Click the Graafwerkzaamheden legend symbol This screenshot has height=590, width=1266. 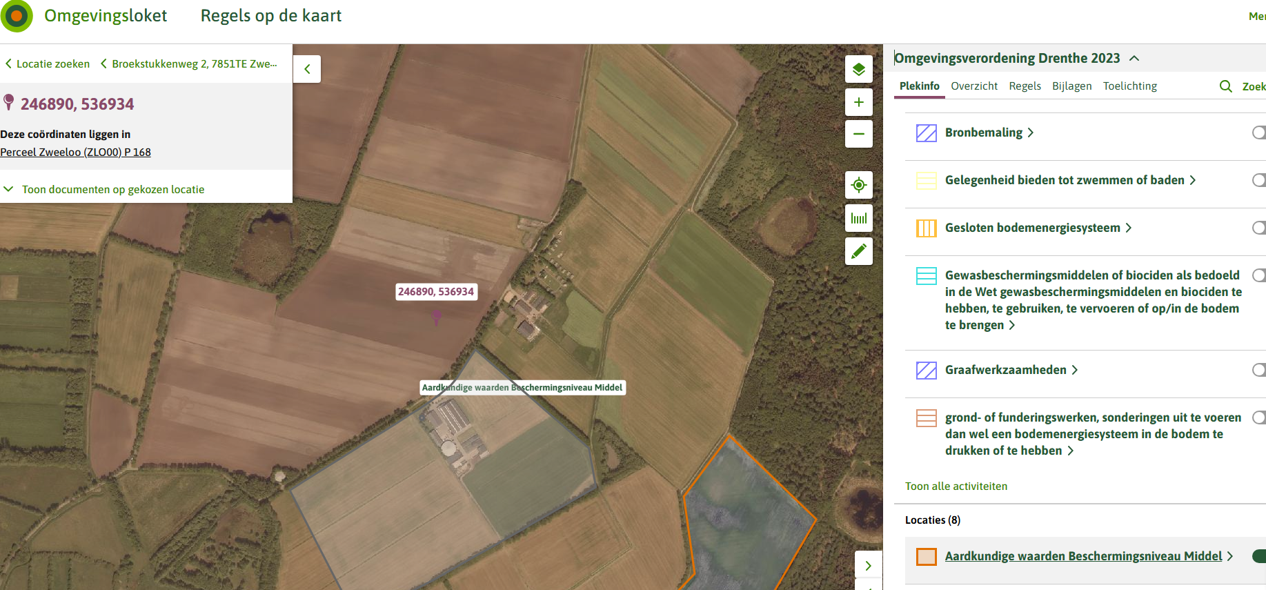pos(926,370)
